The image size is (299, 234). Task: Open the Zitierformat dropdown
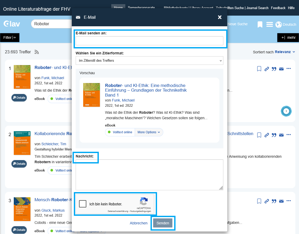pos(149,61)
